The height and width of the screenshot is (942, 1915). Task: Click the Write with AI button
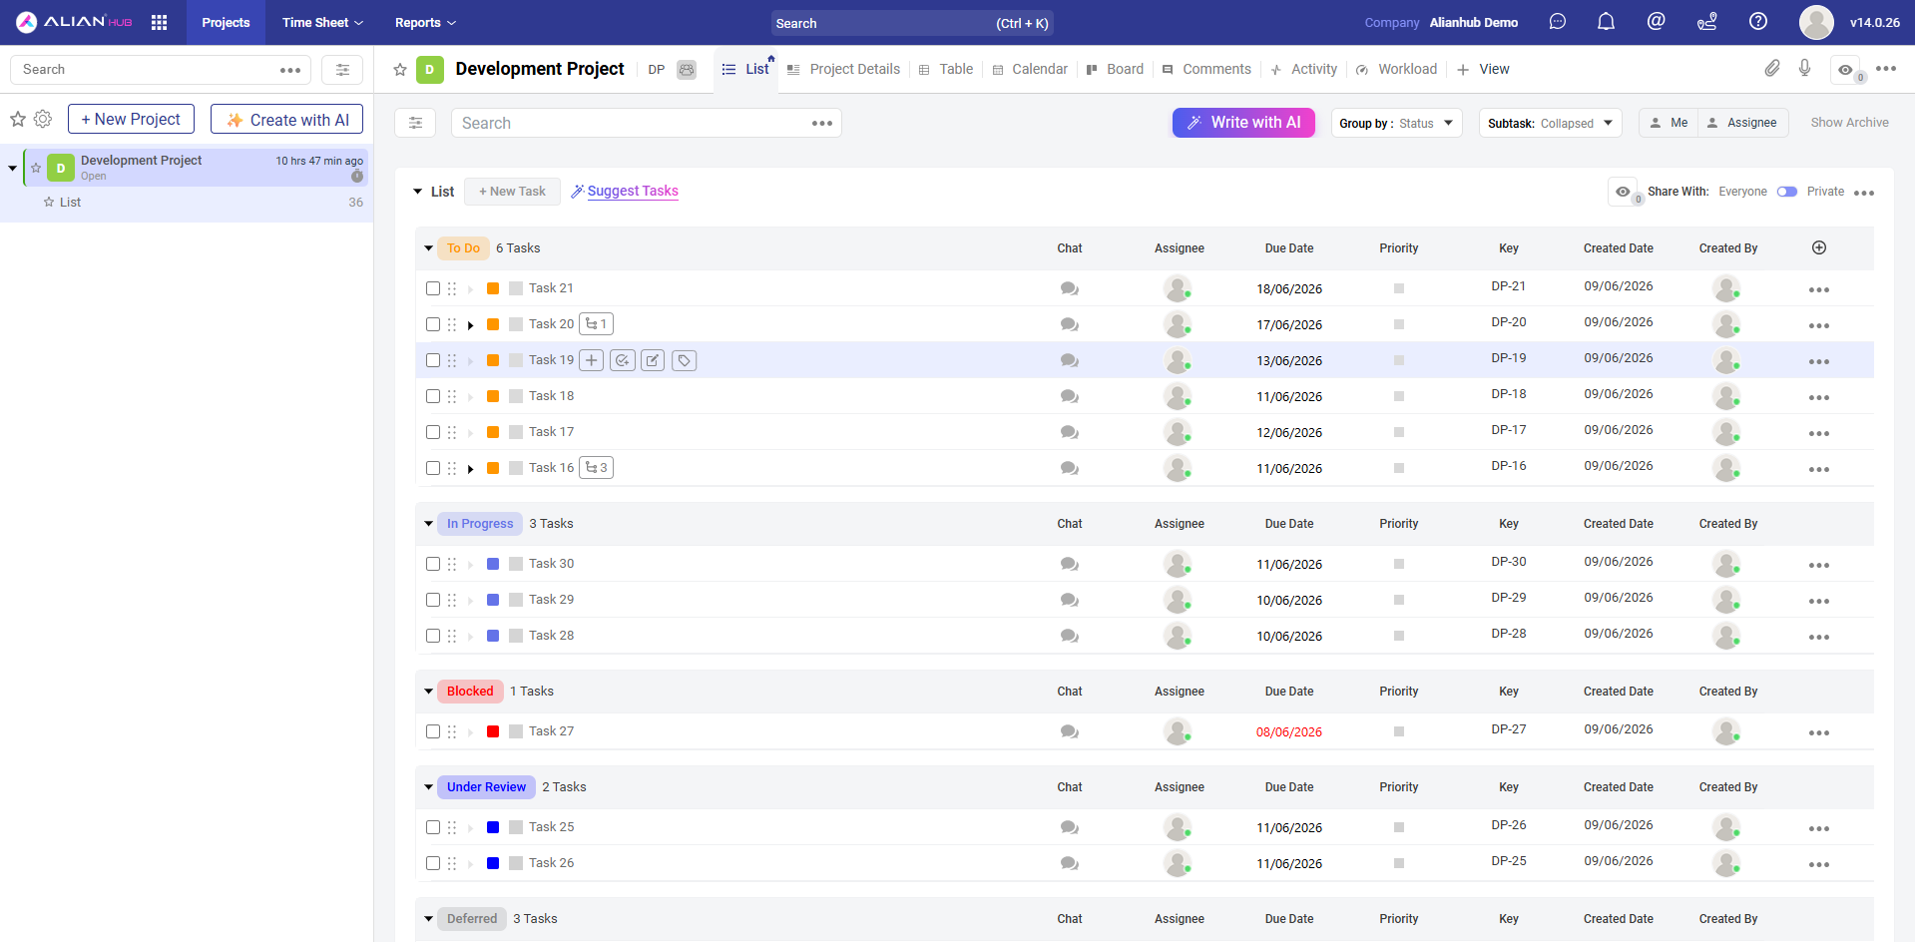pyautogui.click(x=1243, y=123)
